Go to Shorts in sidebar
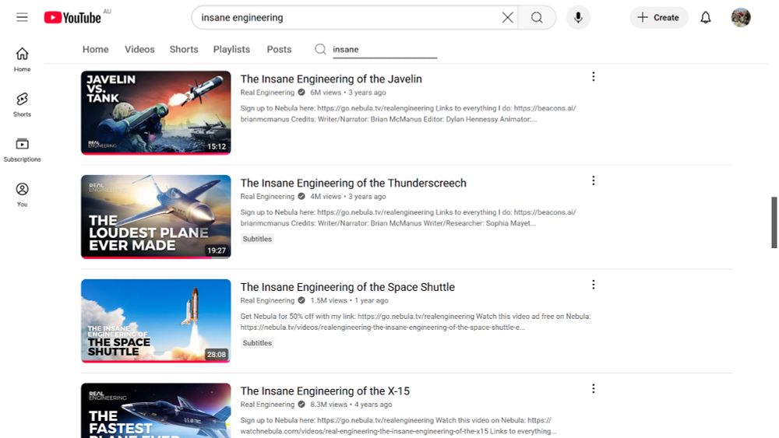Viewport: 779px width, 438px height. coord(22,105)
